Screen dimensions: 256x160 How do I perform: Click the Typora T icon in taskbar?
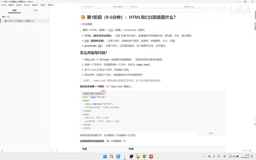[125, 156]
